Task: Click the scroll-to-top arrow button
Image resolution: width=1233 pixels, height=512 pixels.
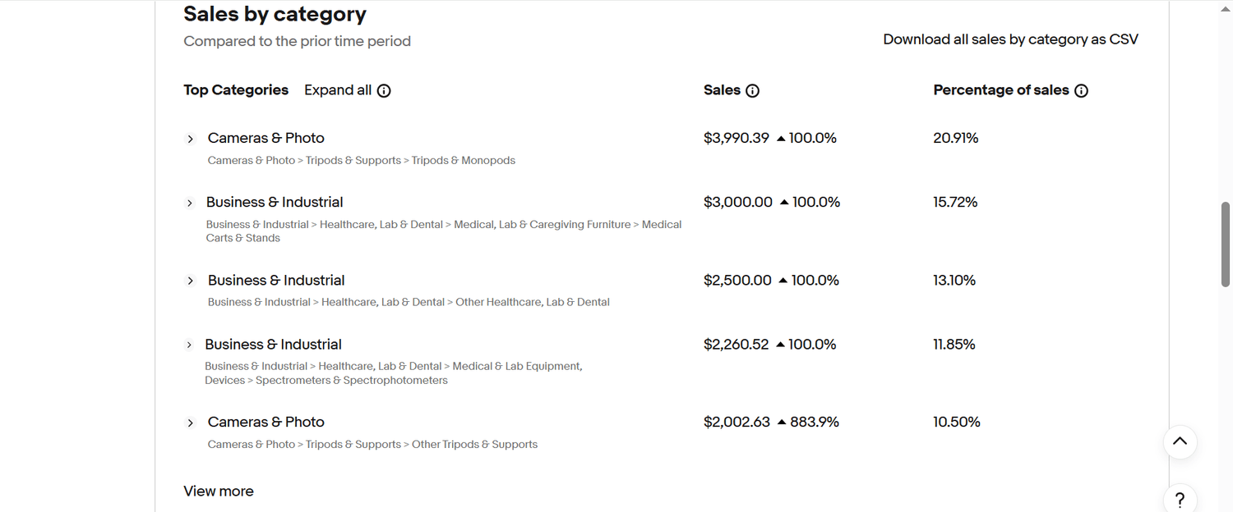Action: pos(1180,441)
